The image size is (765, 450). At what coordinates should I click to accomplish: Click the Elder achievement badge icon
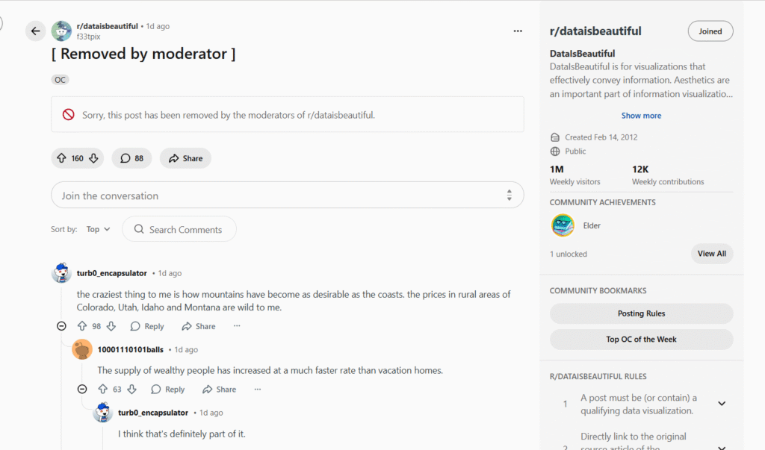[x=563, y=225]
